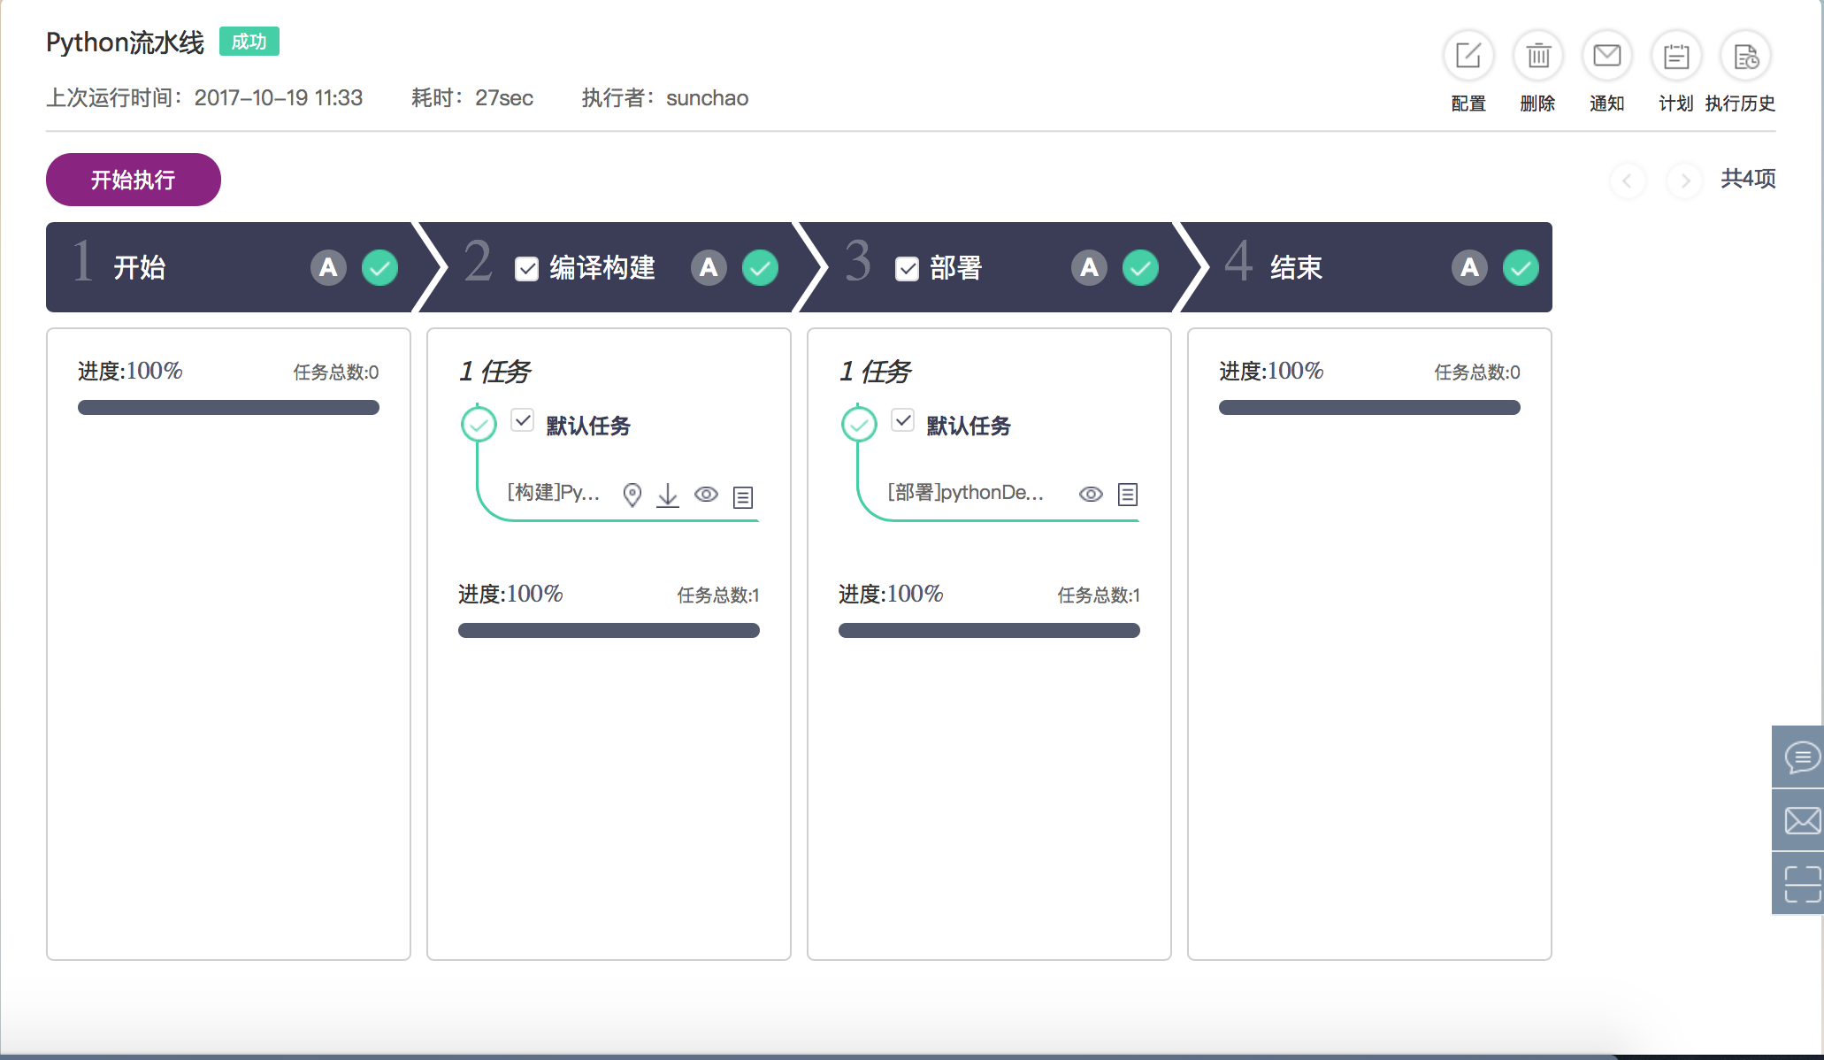
Task: Click the location pin icon on build task
Action: tap(632, 495)
